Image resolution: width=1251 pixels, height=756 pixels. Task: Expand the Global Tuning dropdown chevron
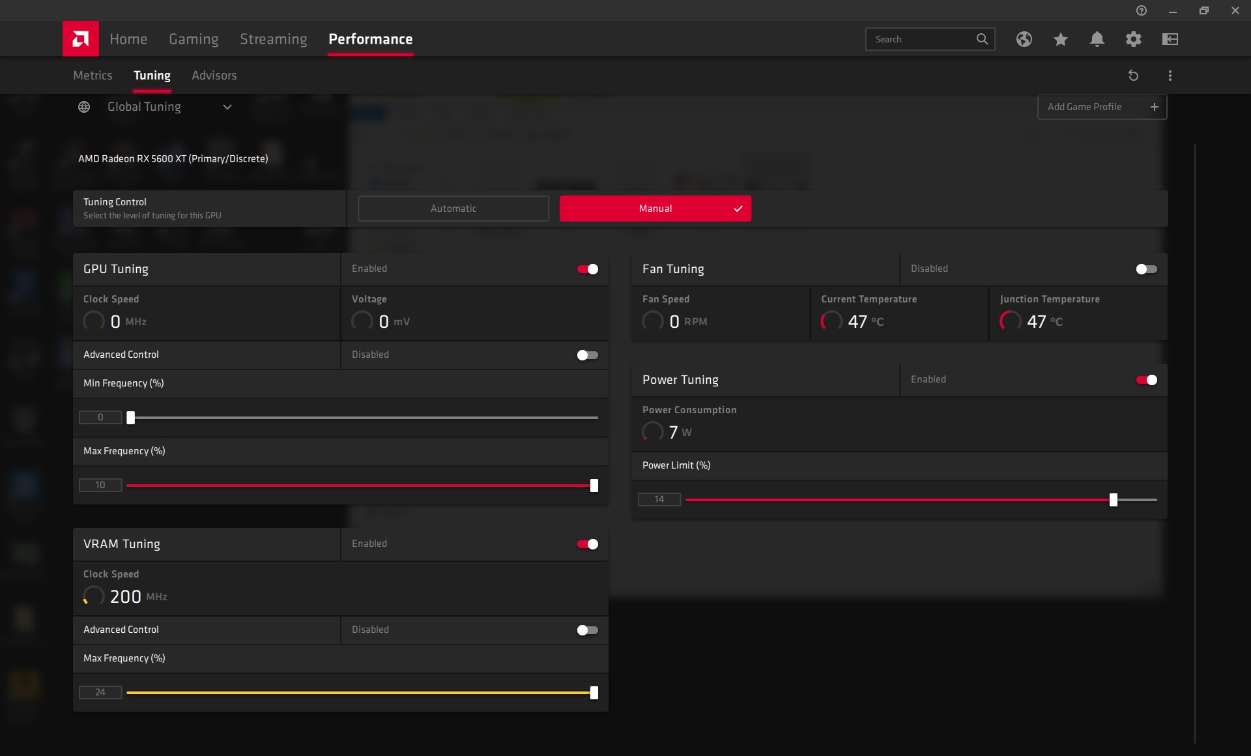coord(227,107)
